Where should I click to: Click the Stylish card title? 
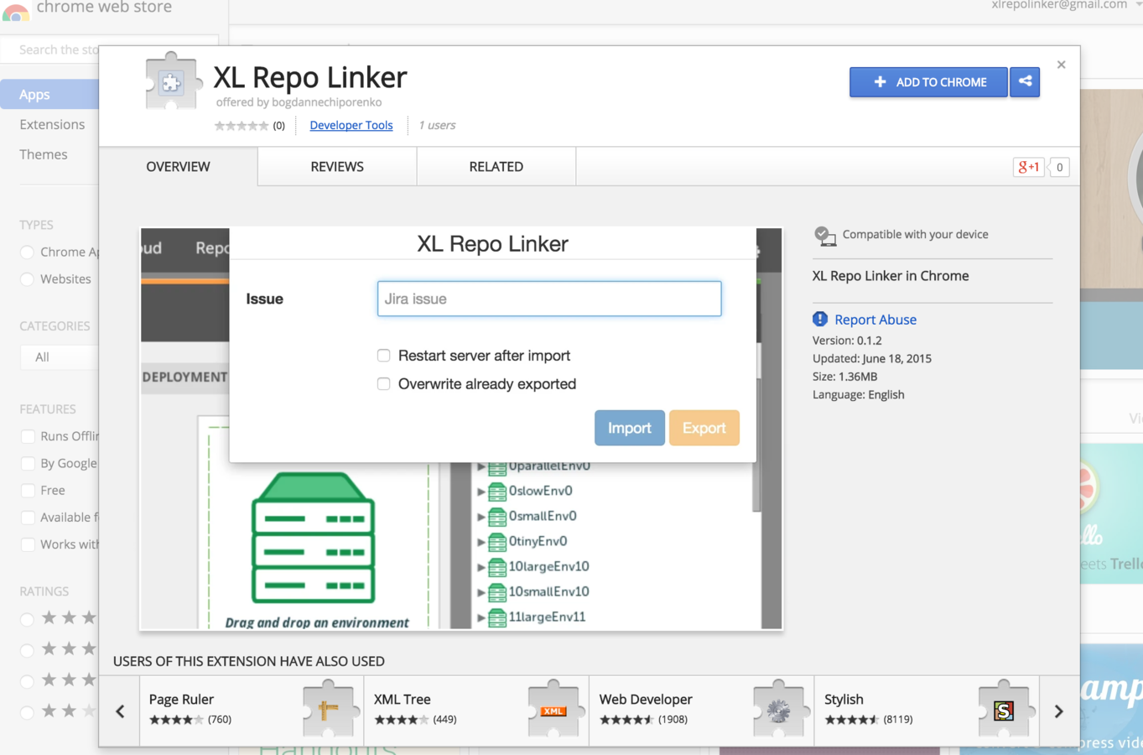coord(844,699)
